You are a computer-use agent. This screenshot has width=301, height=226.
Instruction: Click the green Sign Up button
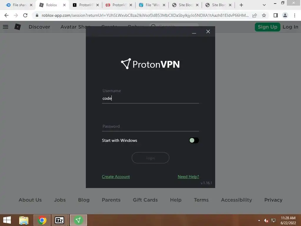tap(267, 27)
